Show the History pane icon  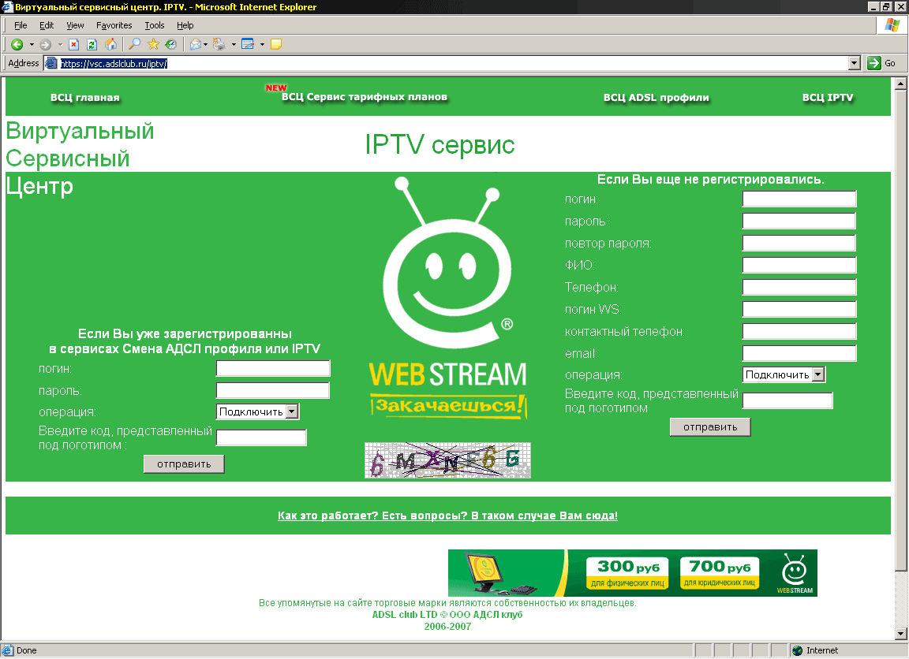(171, 45)
